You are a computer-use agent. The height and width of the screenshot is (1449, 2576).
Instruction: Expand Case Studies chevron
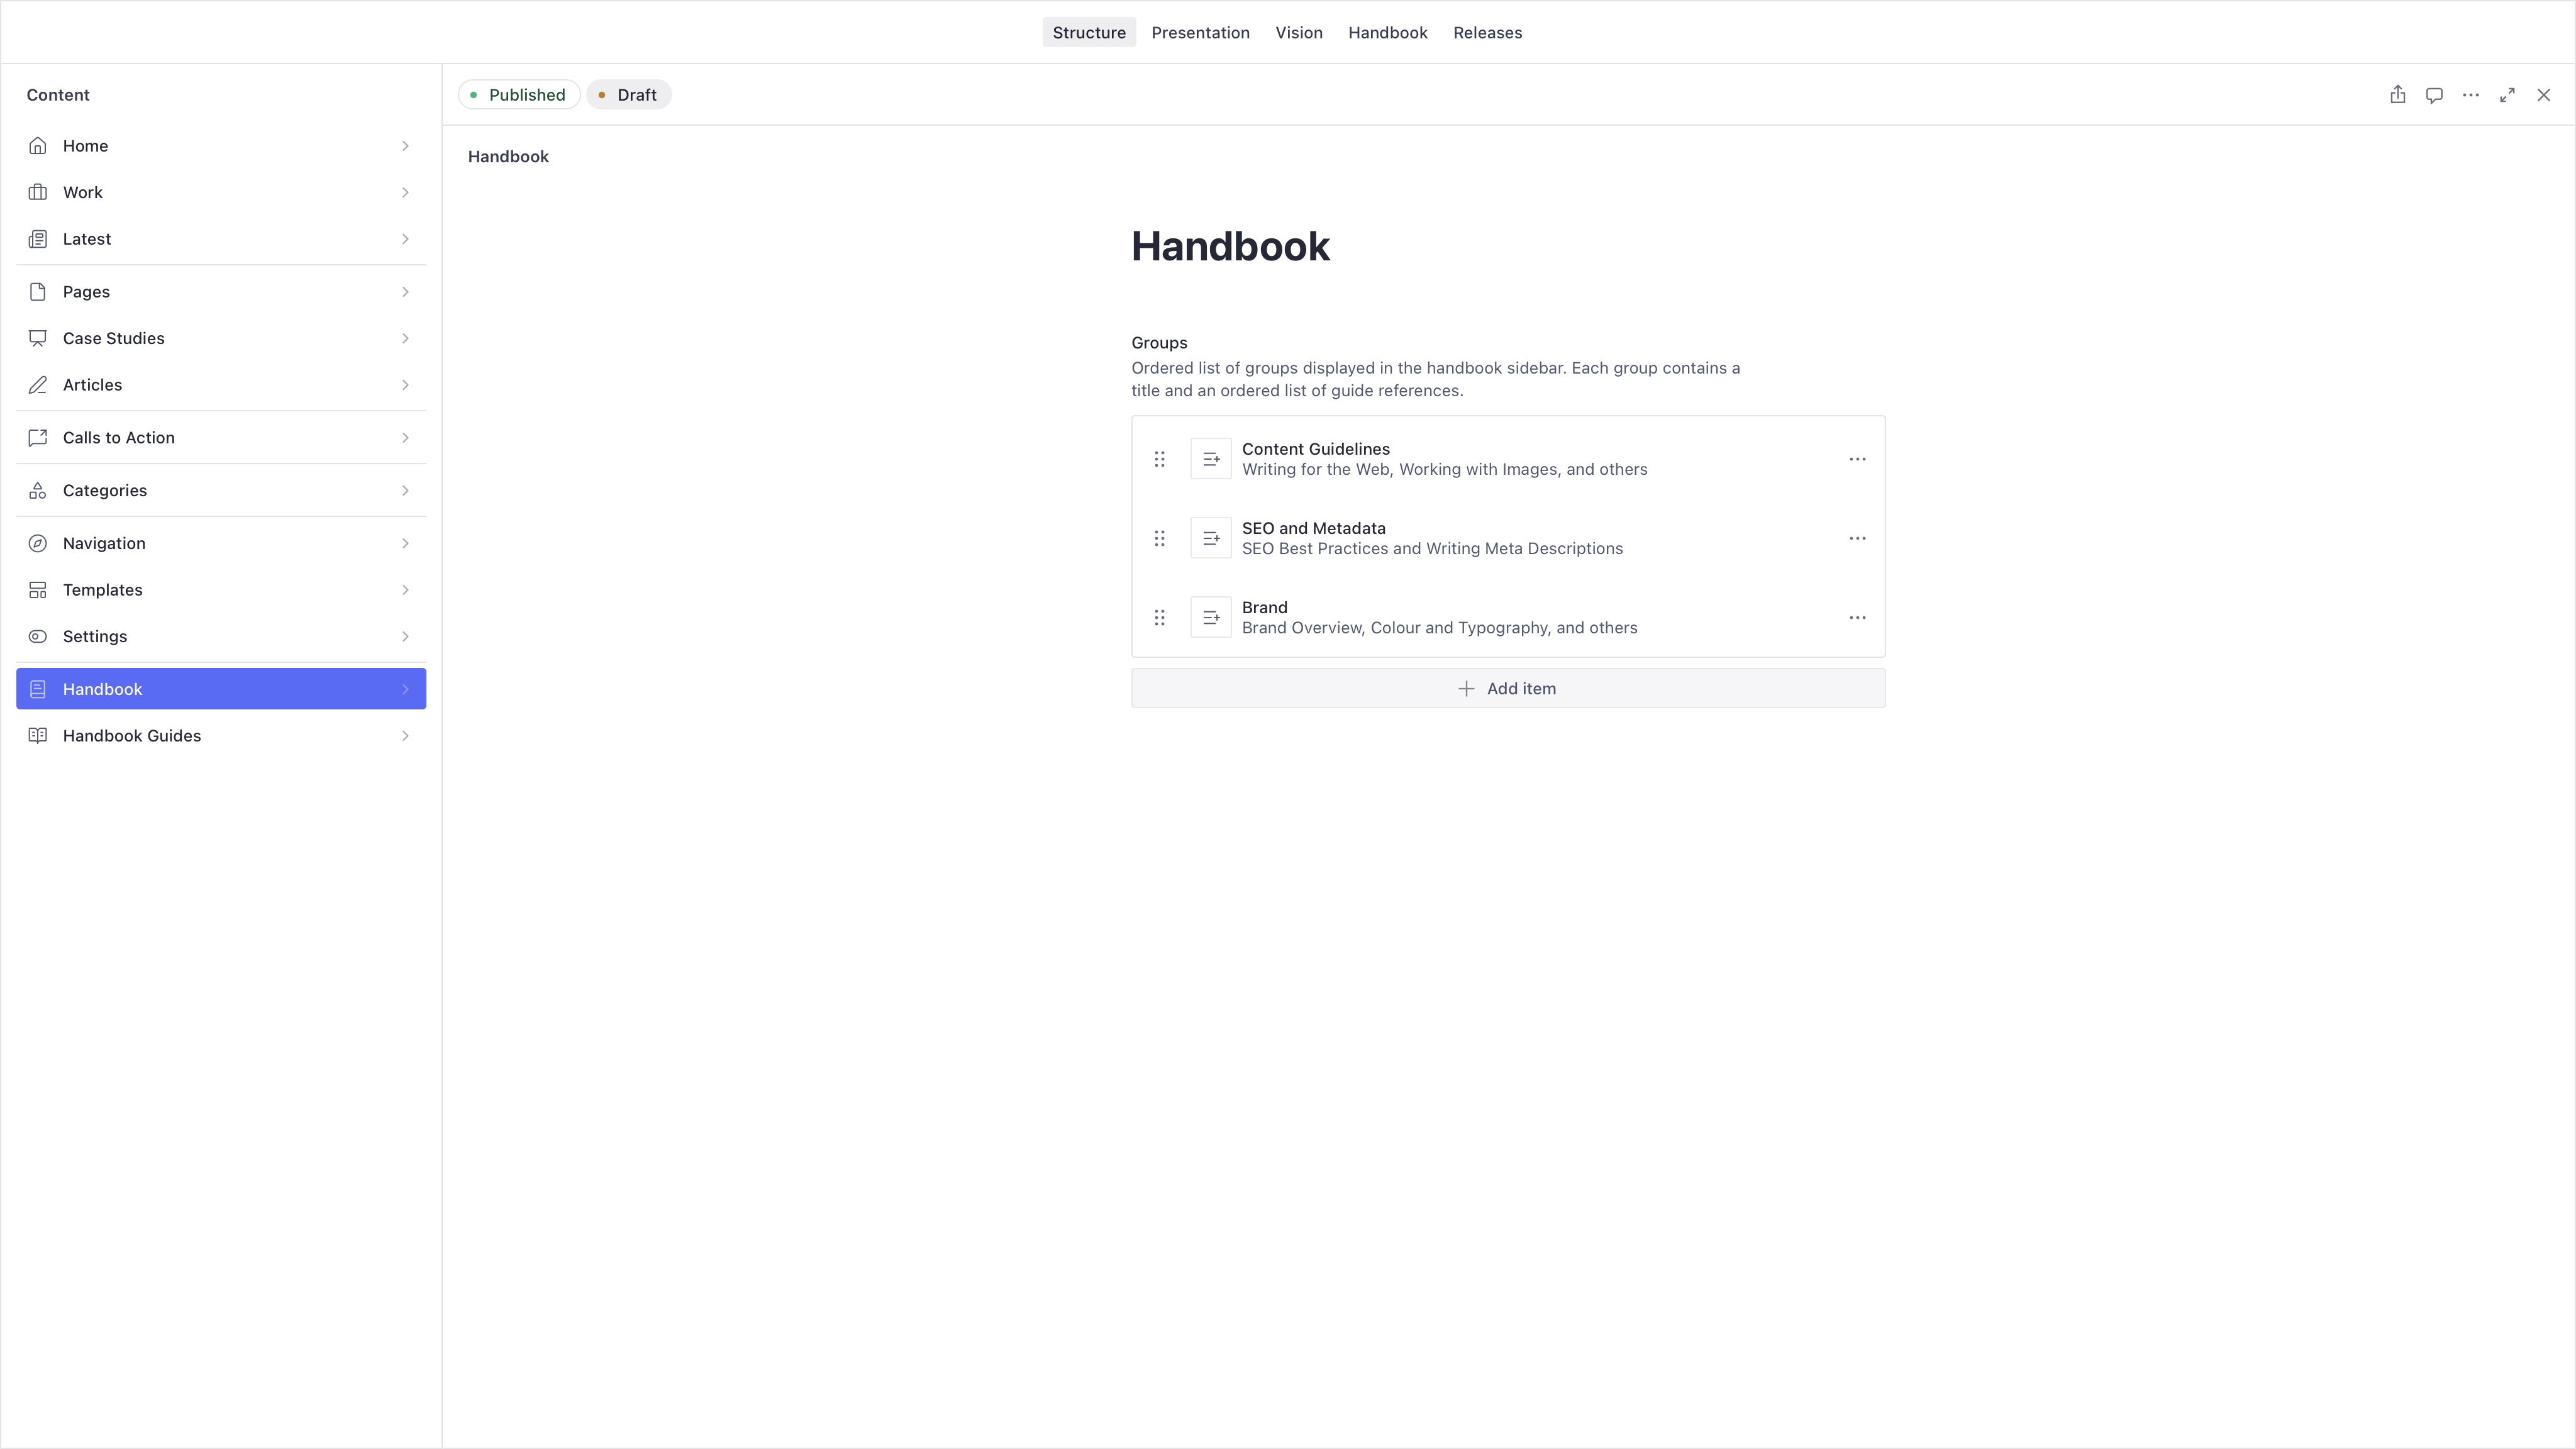(405, 338)
